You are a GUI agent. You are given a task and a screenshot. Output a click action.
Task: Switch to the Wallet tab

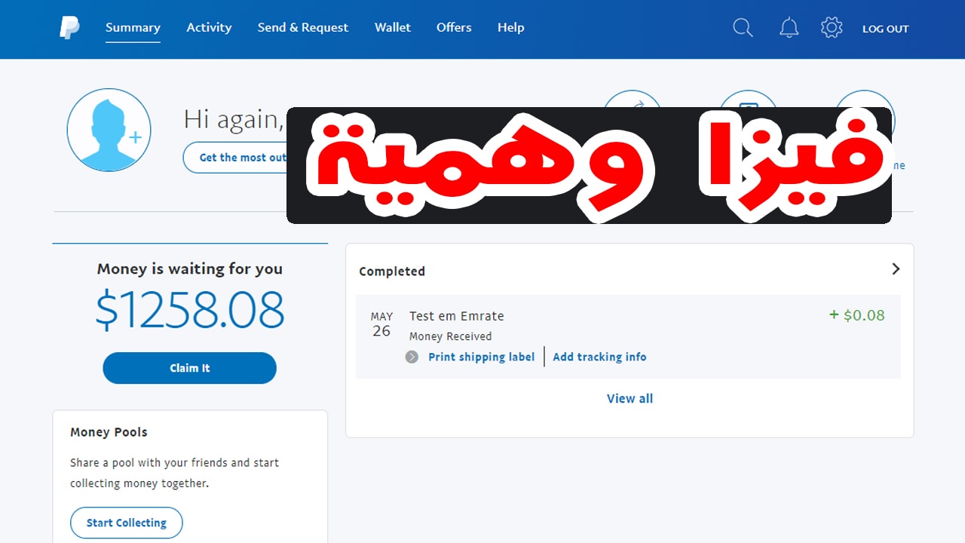tap(393, 28)
